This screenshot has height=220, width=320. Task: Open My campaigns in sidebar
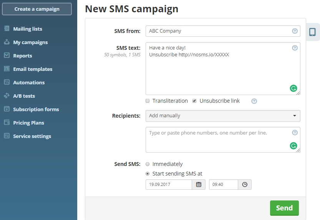tap(30, 43)
